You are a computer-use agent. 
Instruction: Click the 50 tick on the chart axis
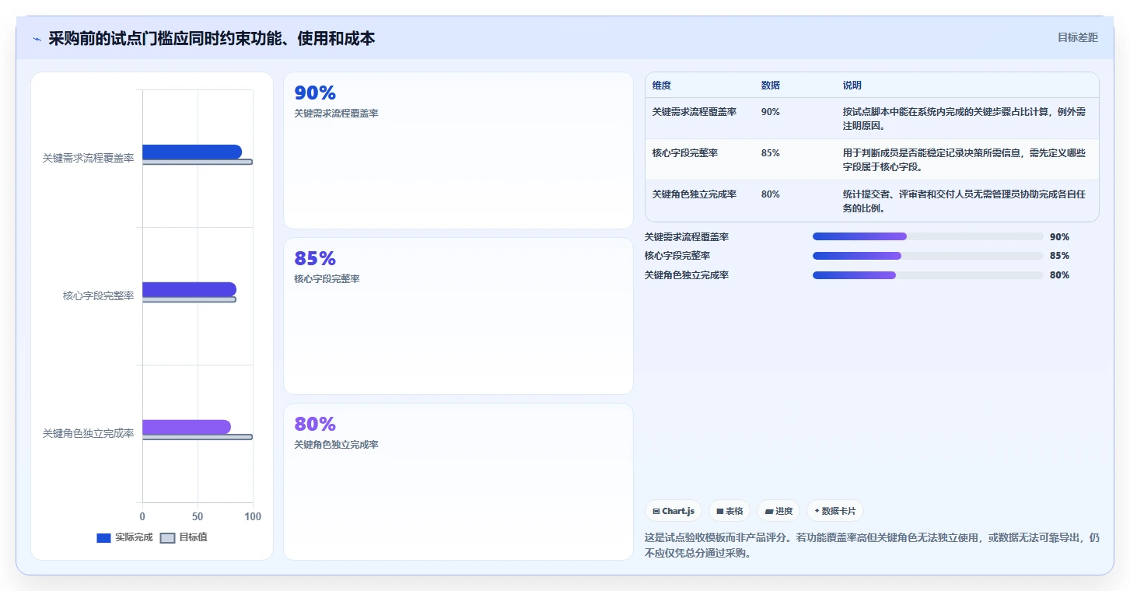click(x=198, y=516)
